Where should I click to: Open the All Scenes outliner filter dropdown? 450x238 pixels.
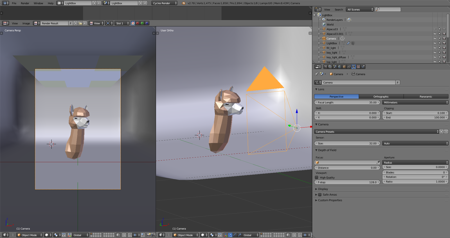360,10
